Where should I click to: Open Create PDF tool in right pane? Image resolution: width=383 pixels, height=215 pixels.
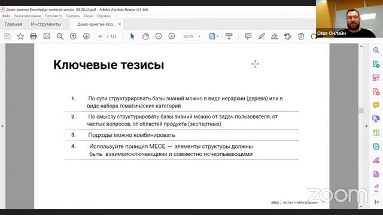point(376,91)
